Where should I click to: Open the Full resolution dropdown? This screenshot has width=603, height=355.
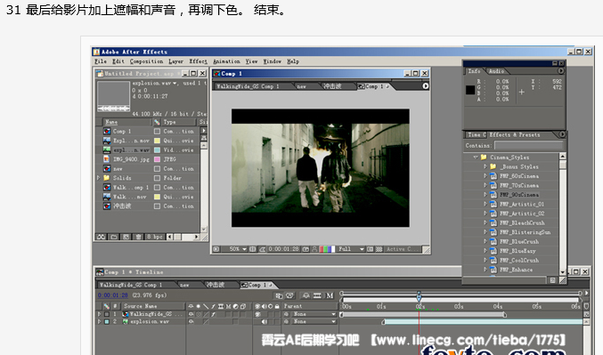[x=350, y=249]
